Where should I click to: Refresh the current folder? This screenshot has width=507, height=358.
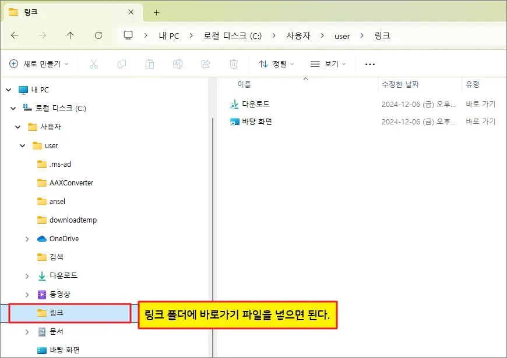click(98, 35)
